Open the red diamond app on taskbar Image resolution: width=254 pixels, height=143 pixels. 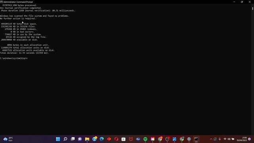(109, 139)
